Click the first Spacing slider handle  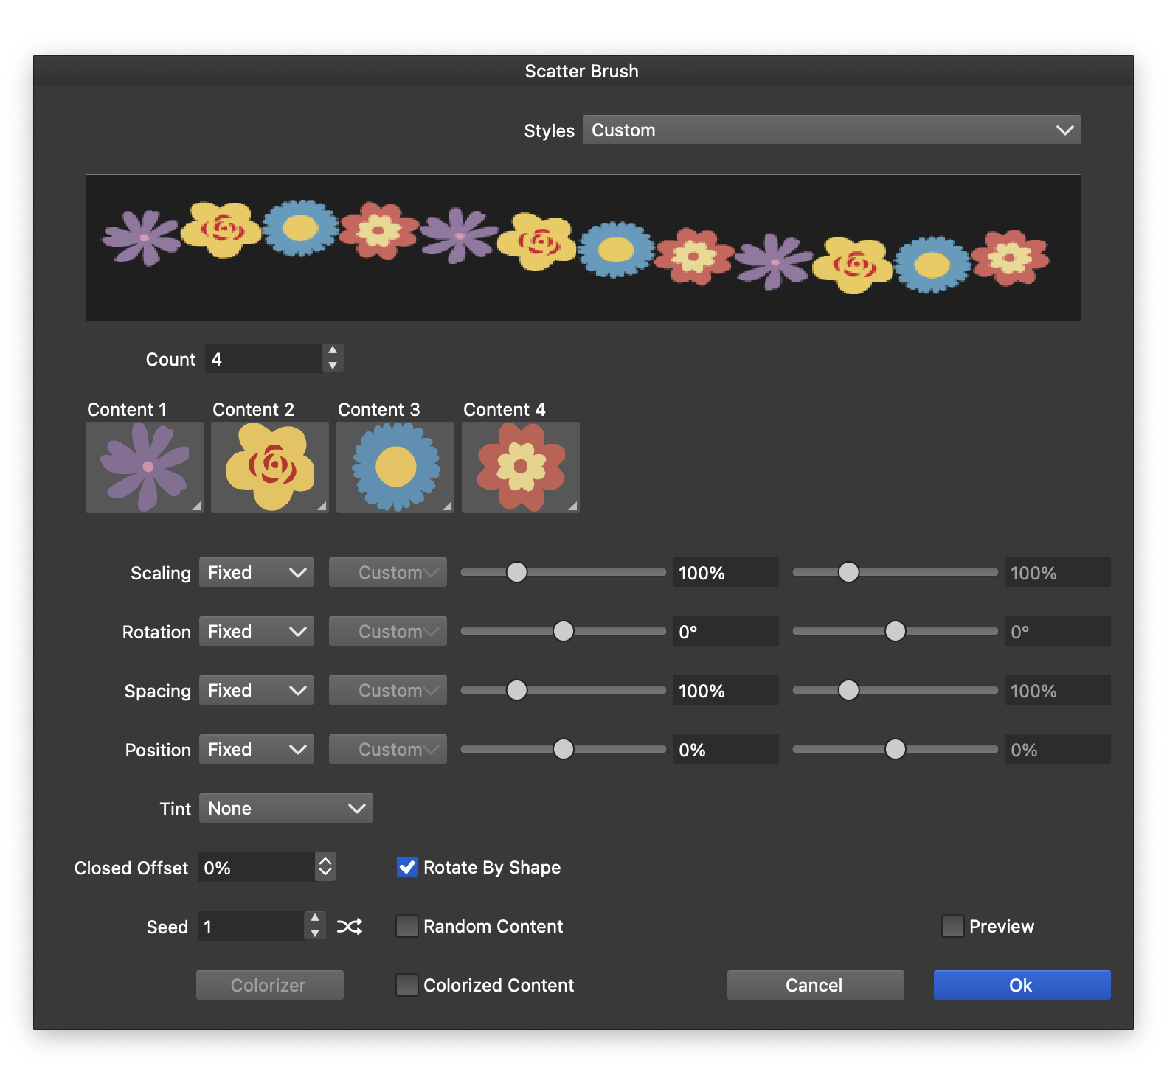[517, 690]
